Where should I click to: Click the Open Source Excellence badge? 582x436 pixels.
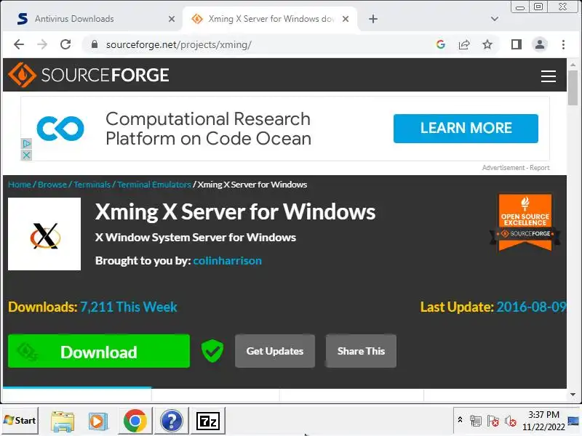(x=525, y=222)
